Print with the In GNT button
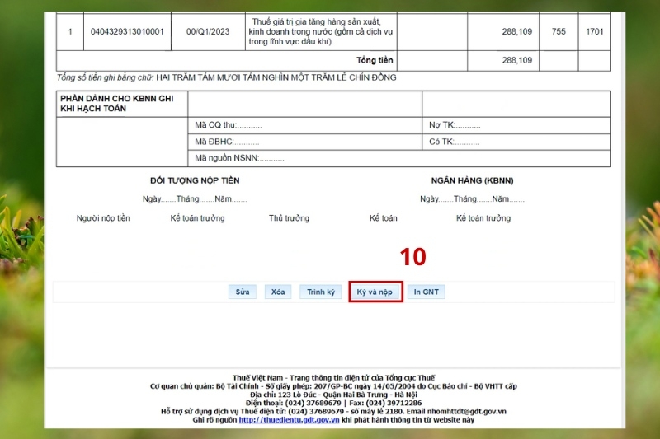 click(x=426, y=292)
